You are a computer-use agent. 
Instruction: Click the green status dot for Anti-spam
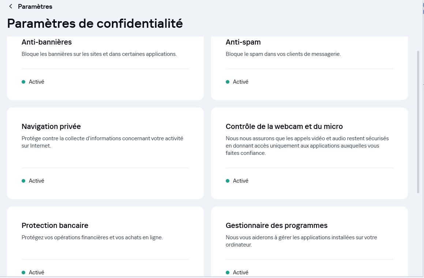pos(228,82)
